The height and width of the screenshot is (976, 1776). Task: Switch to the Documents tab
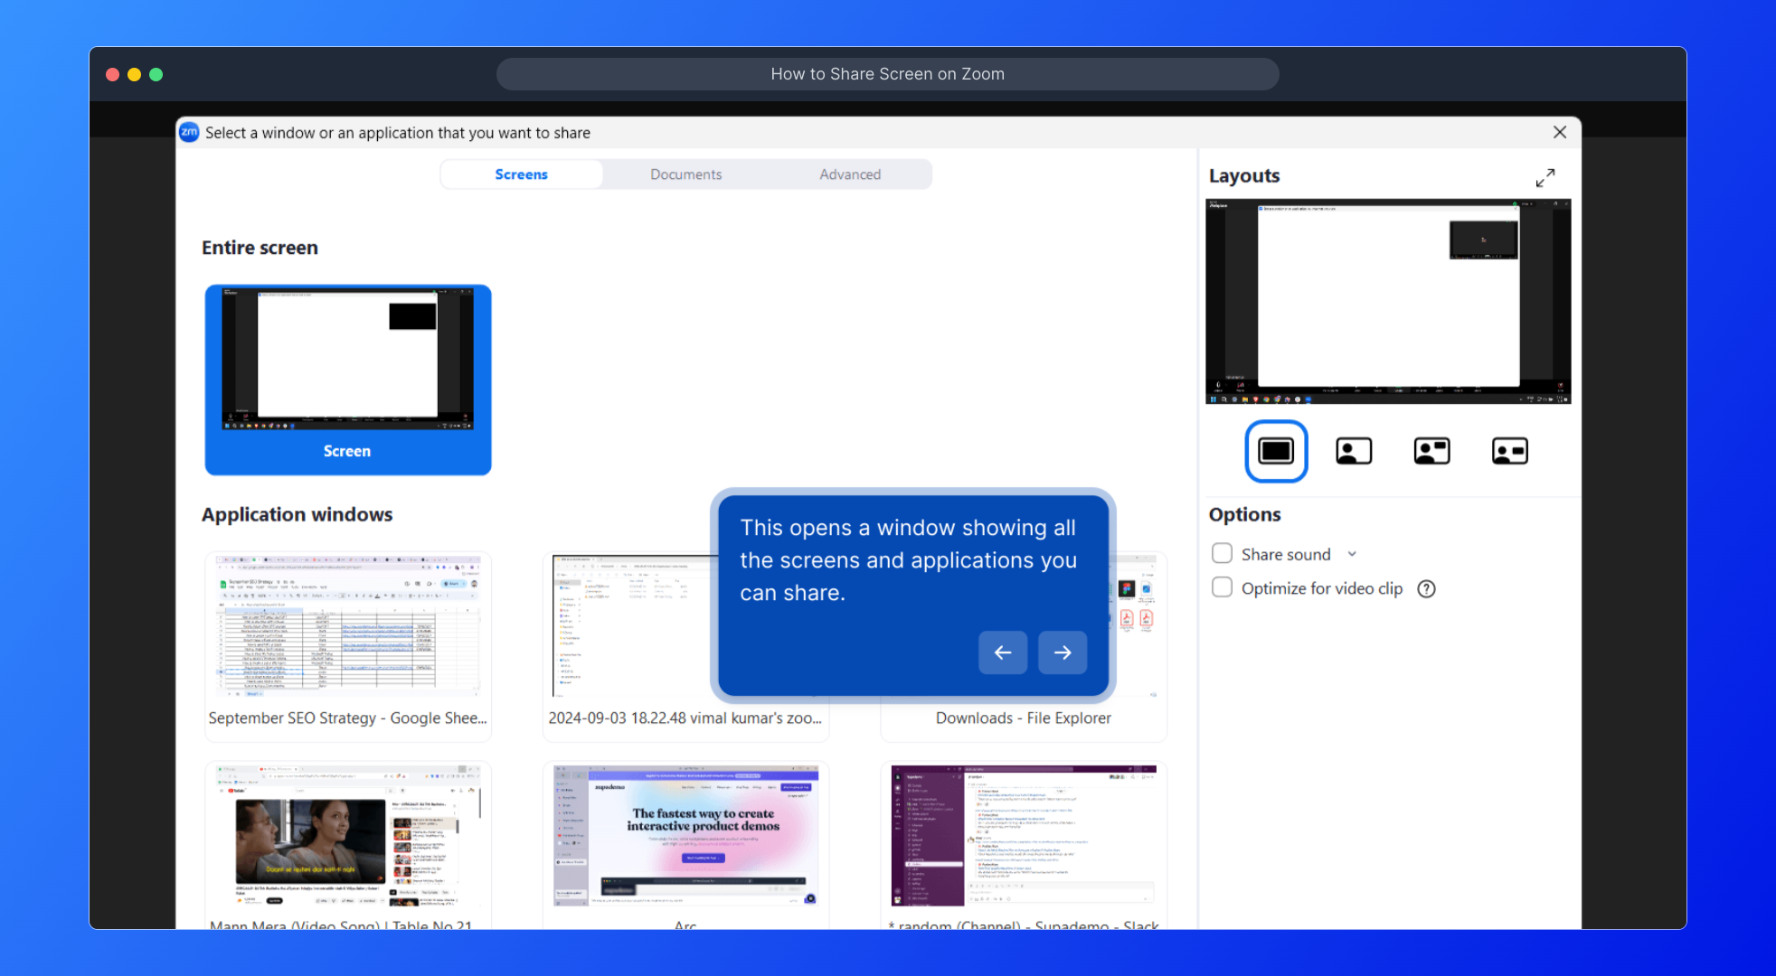(685, 174)
